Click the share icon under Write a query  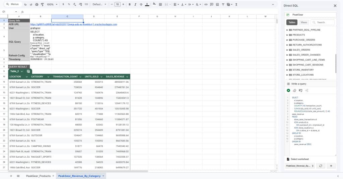[307, 90]
